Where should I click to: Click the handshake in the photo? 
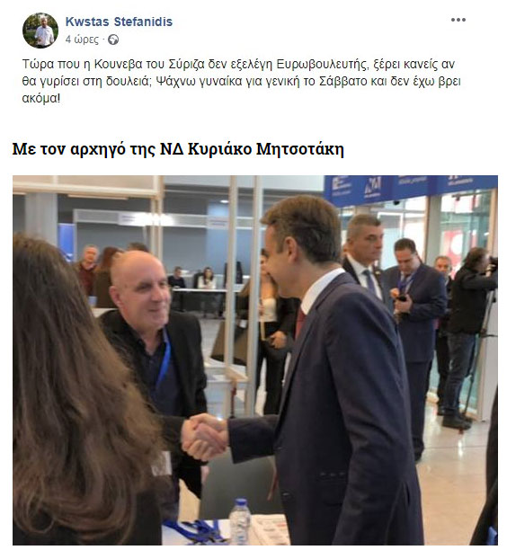click(205, 436)
